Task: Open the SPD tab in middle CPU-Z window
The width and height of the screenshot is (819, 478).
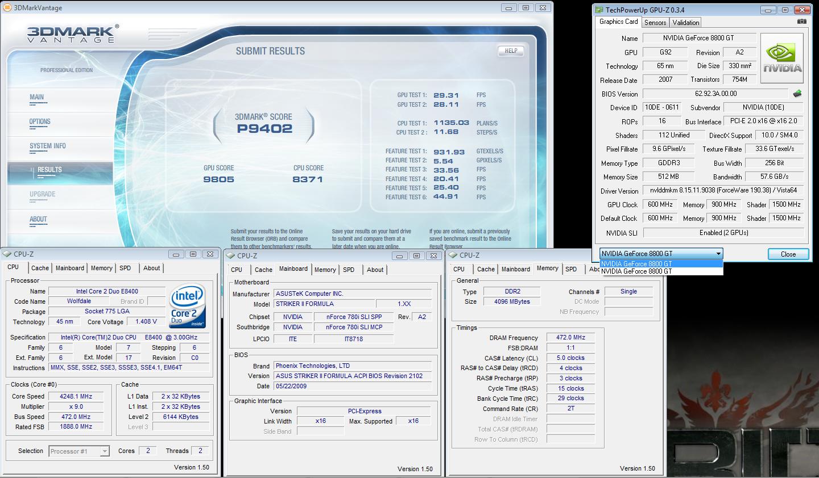Action: [x=349, y=270]
